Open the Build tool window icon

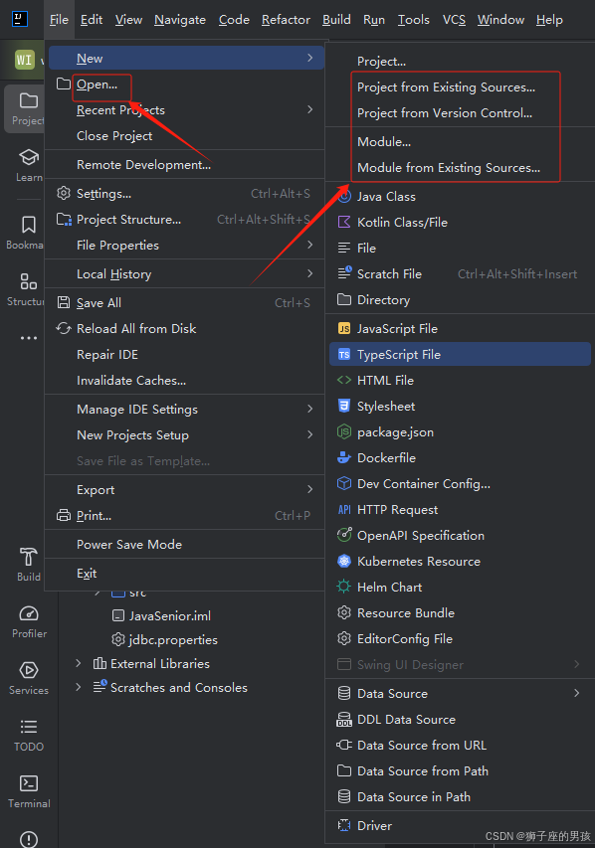click(x=29, y=557)
